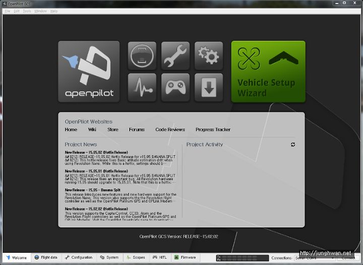
Task: Click the OpenPilot logo tile
Action: point(89,72)
